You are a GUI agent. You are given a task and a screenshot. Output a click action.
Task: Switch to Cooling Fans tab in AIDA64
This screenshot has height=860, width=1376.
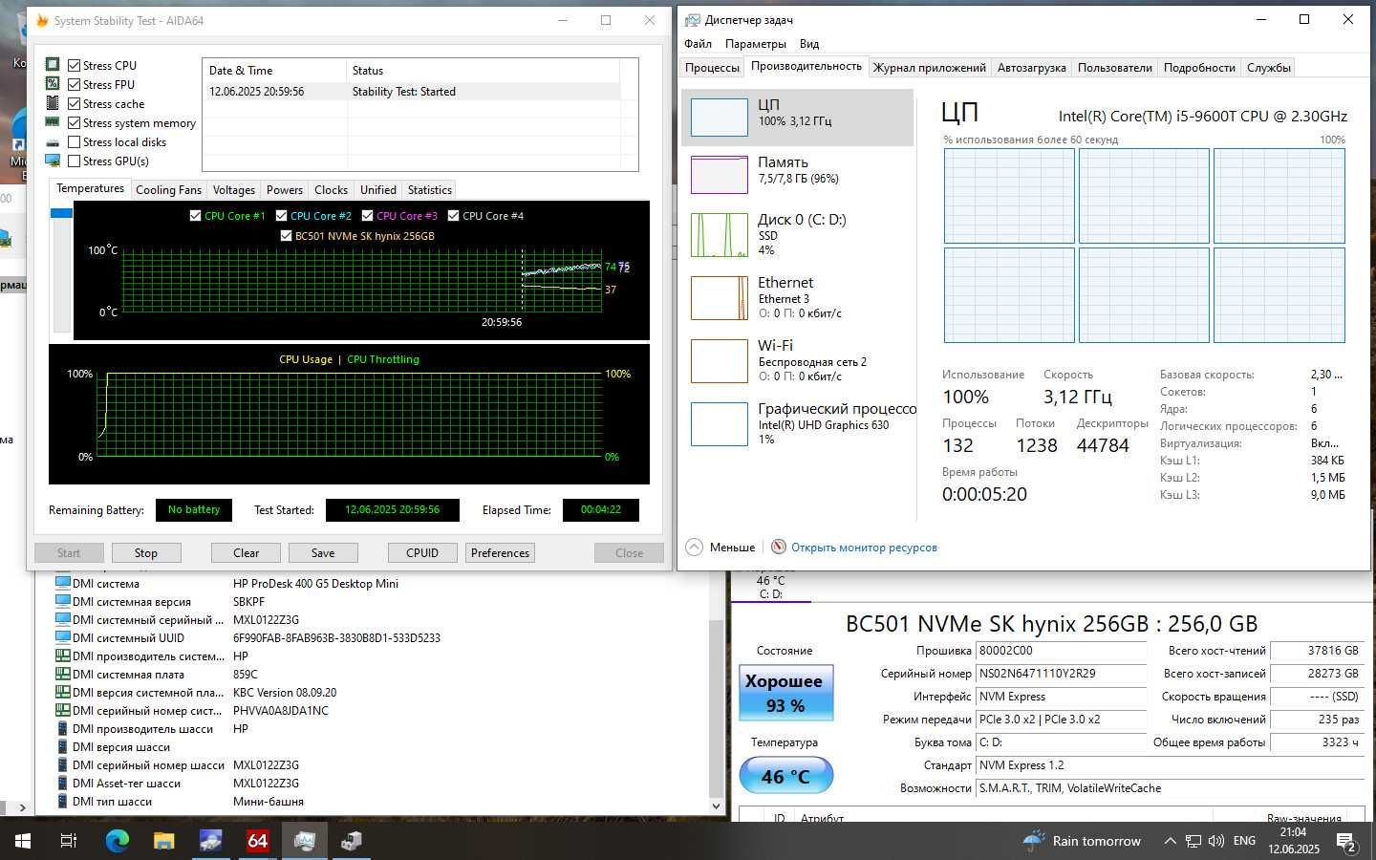pos(168,190)
